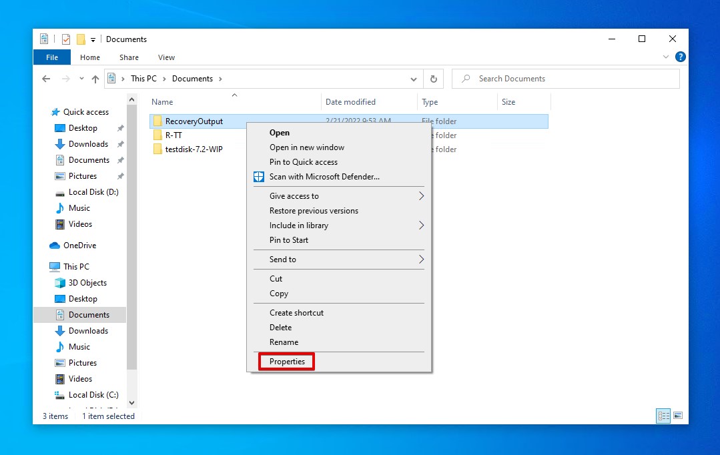
Task: Navigate to This PC via the breadcrumb
Action: (144, 78)
